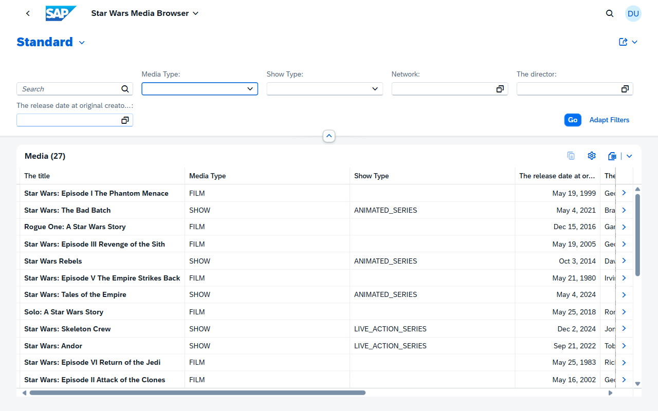658x411 pixels.
Task: Open the DU user avatar menu
Action: click(x=633, y=13)
